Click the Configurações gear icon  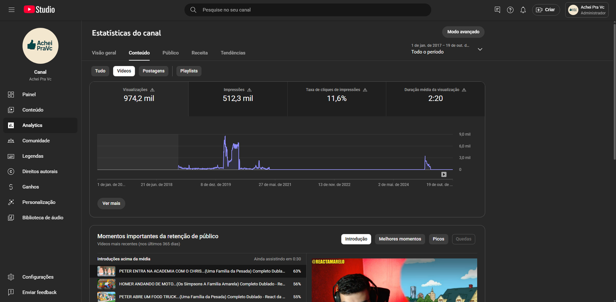[11, 277]
